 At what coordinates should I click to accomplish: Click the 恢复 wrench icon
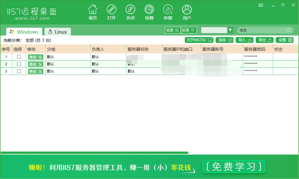tap(168, 10)
